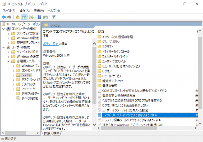
Task: Click the Export List toolbar icon
Action: (31, 17)
